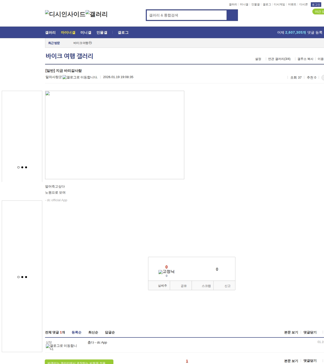Open commenter 삼탕's gallog icon
The width and height of the screenshot is (324, 364).
pyautogui.click(x=61, y=346)
